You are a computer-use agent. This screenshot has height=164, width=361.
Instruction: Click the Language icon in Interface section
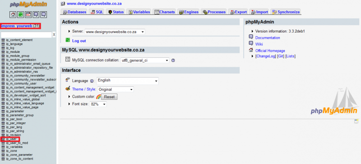tap(68, 80)
